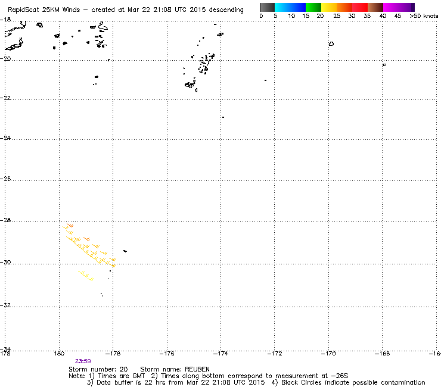
Task: Click the '-24' latitude axis label
Action: (x=5, y=138)
